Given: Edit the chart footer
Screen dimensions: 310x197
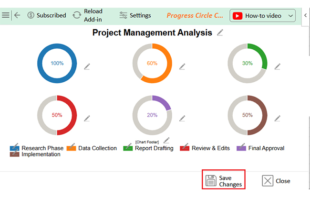Looking at the screenshot, I should [166, 141].
